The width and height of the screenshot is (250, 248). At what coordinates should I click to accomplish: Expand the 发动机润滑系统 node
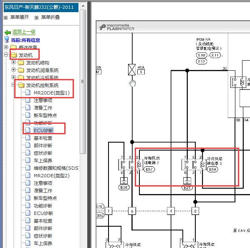[13, 70]
